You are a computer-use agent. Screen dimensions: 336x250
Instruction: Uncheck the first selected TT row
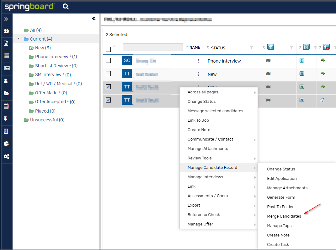(108, 87)
